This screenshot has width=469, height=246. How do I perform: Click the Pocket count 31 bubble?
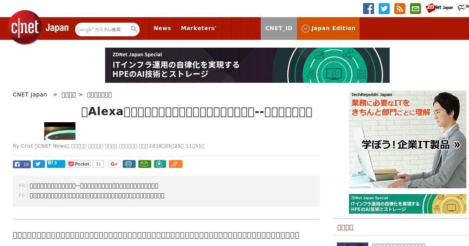tap(98, 164)
